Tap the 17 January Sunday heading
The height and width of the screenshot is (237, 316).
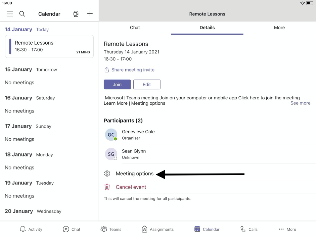pyautogui.click(x=28, y=126)
